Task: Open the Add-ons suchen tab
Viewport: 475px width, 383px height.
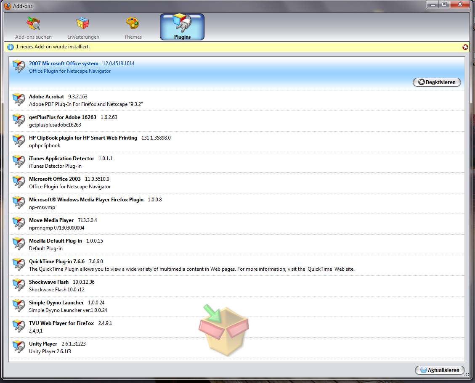Action: pos(33,28)
